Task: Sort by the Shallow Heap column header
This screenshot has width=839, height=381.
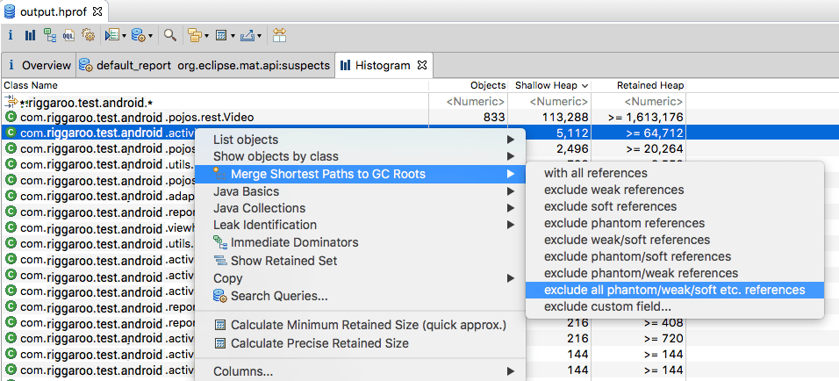Action: [x=546, y=85]
